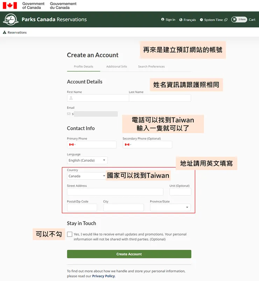Switch to the Additional Info tab
This screenshot has width=259, height=281.
pyautogui.click(x=117, y=66)
